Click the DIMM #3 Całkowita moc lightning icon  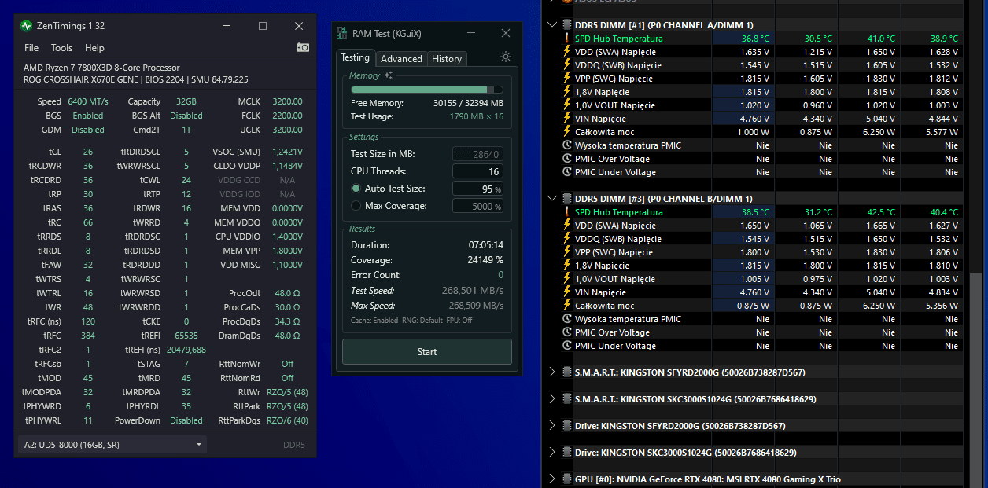[566, 306]
